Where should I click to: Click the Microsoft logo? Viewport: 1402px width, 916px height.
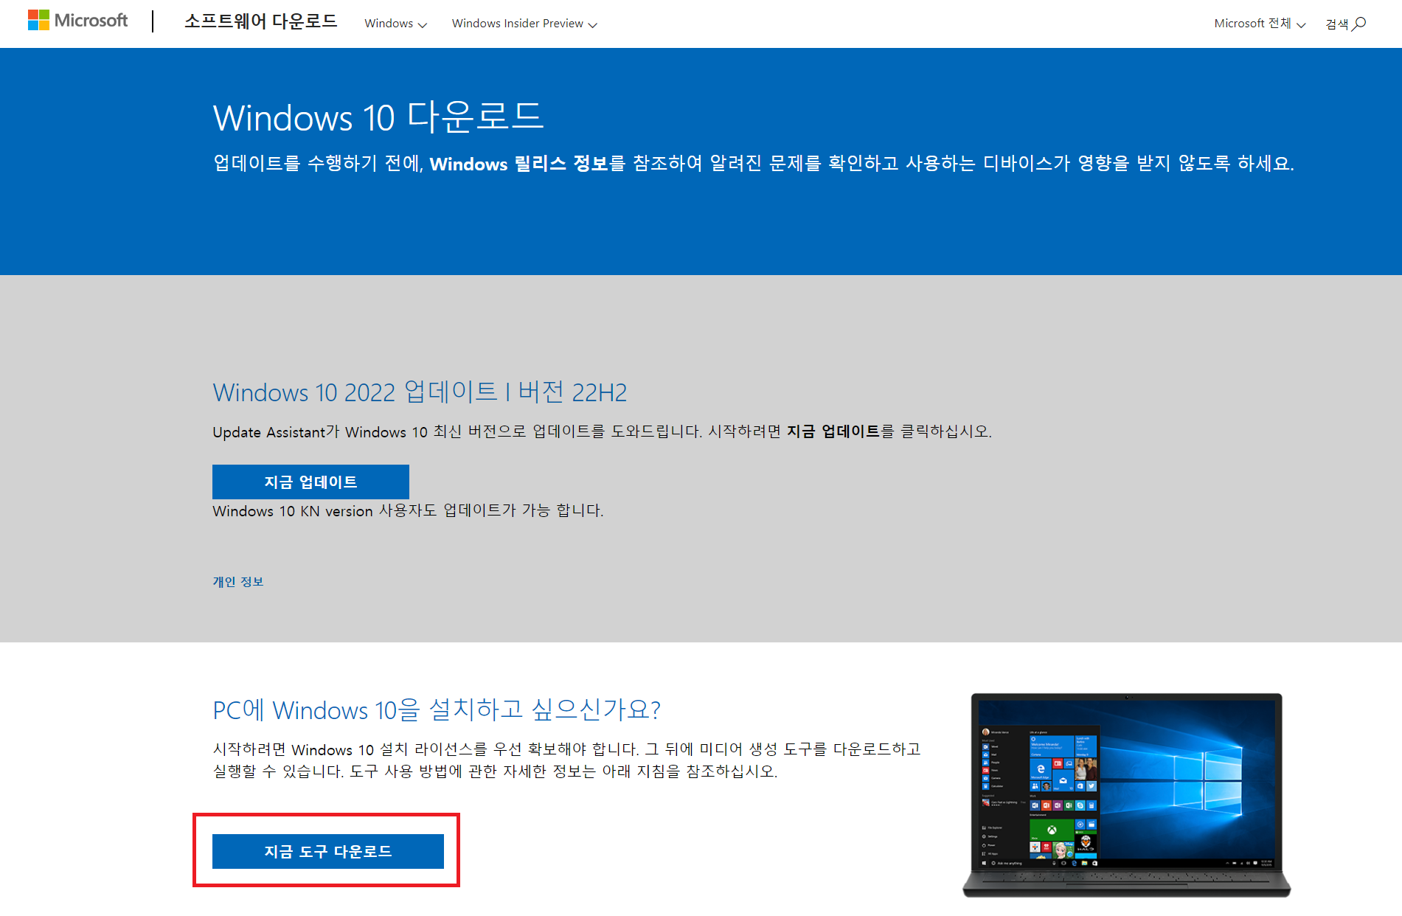coord(77,21)
